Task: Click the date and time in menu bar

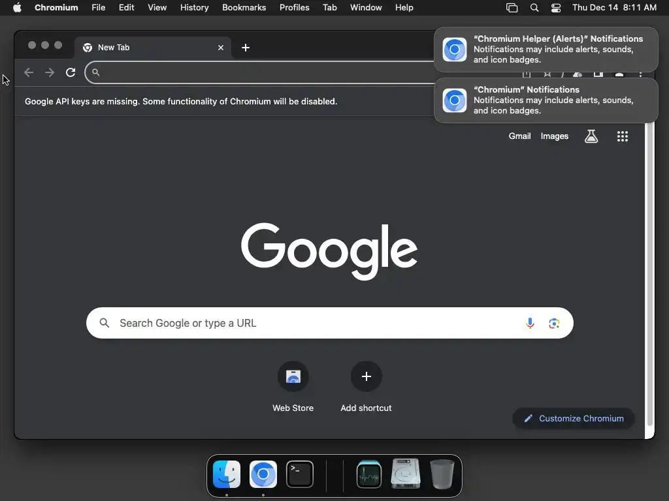Action: [614, 8]
